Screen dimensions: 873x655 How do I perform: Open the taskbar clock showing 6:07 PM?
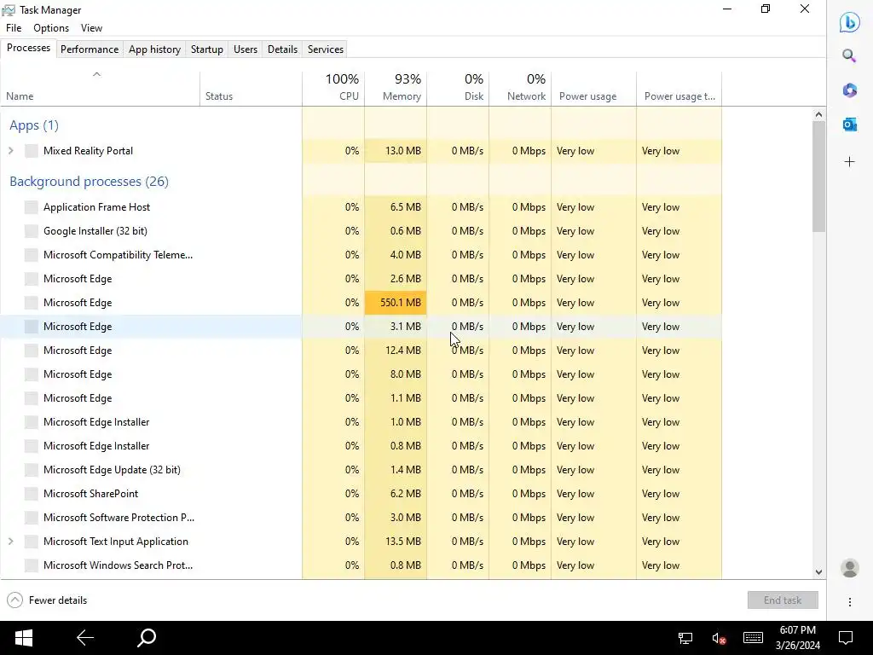(x=798, y=638)
